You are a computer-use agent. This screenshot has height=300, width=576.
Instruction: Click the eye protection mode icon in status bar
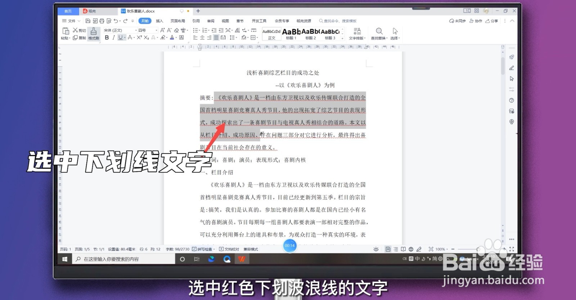(376, 249)
